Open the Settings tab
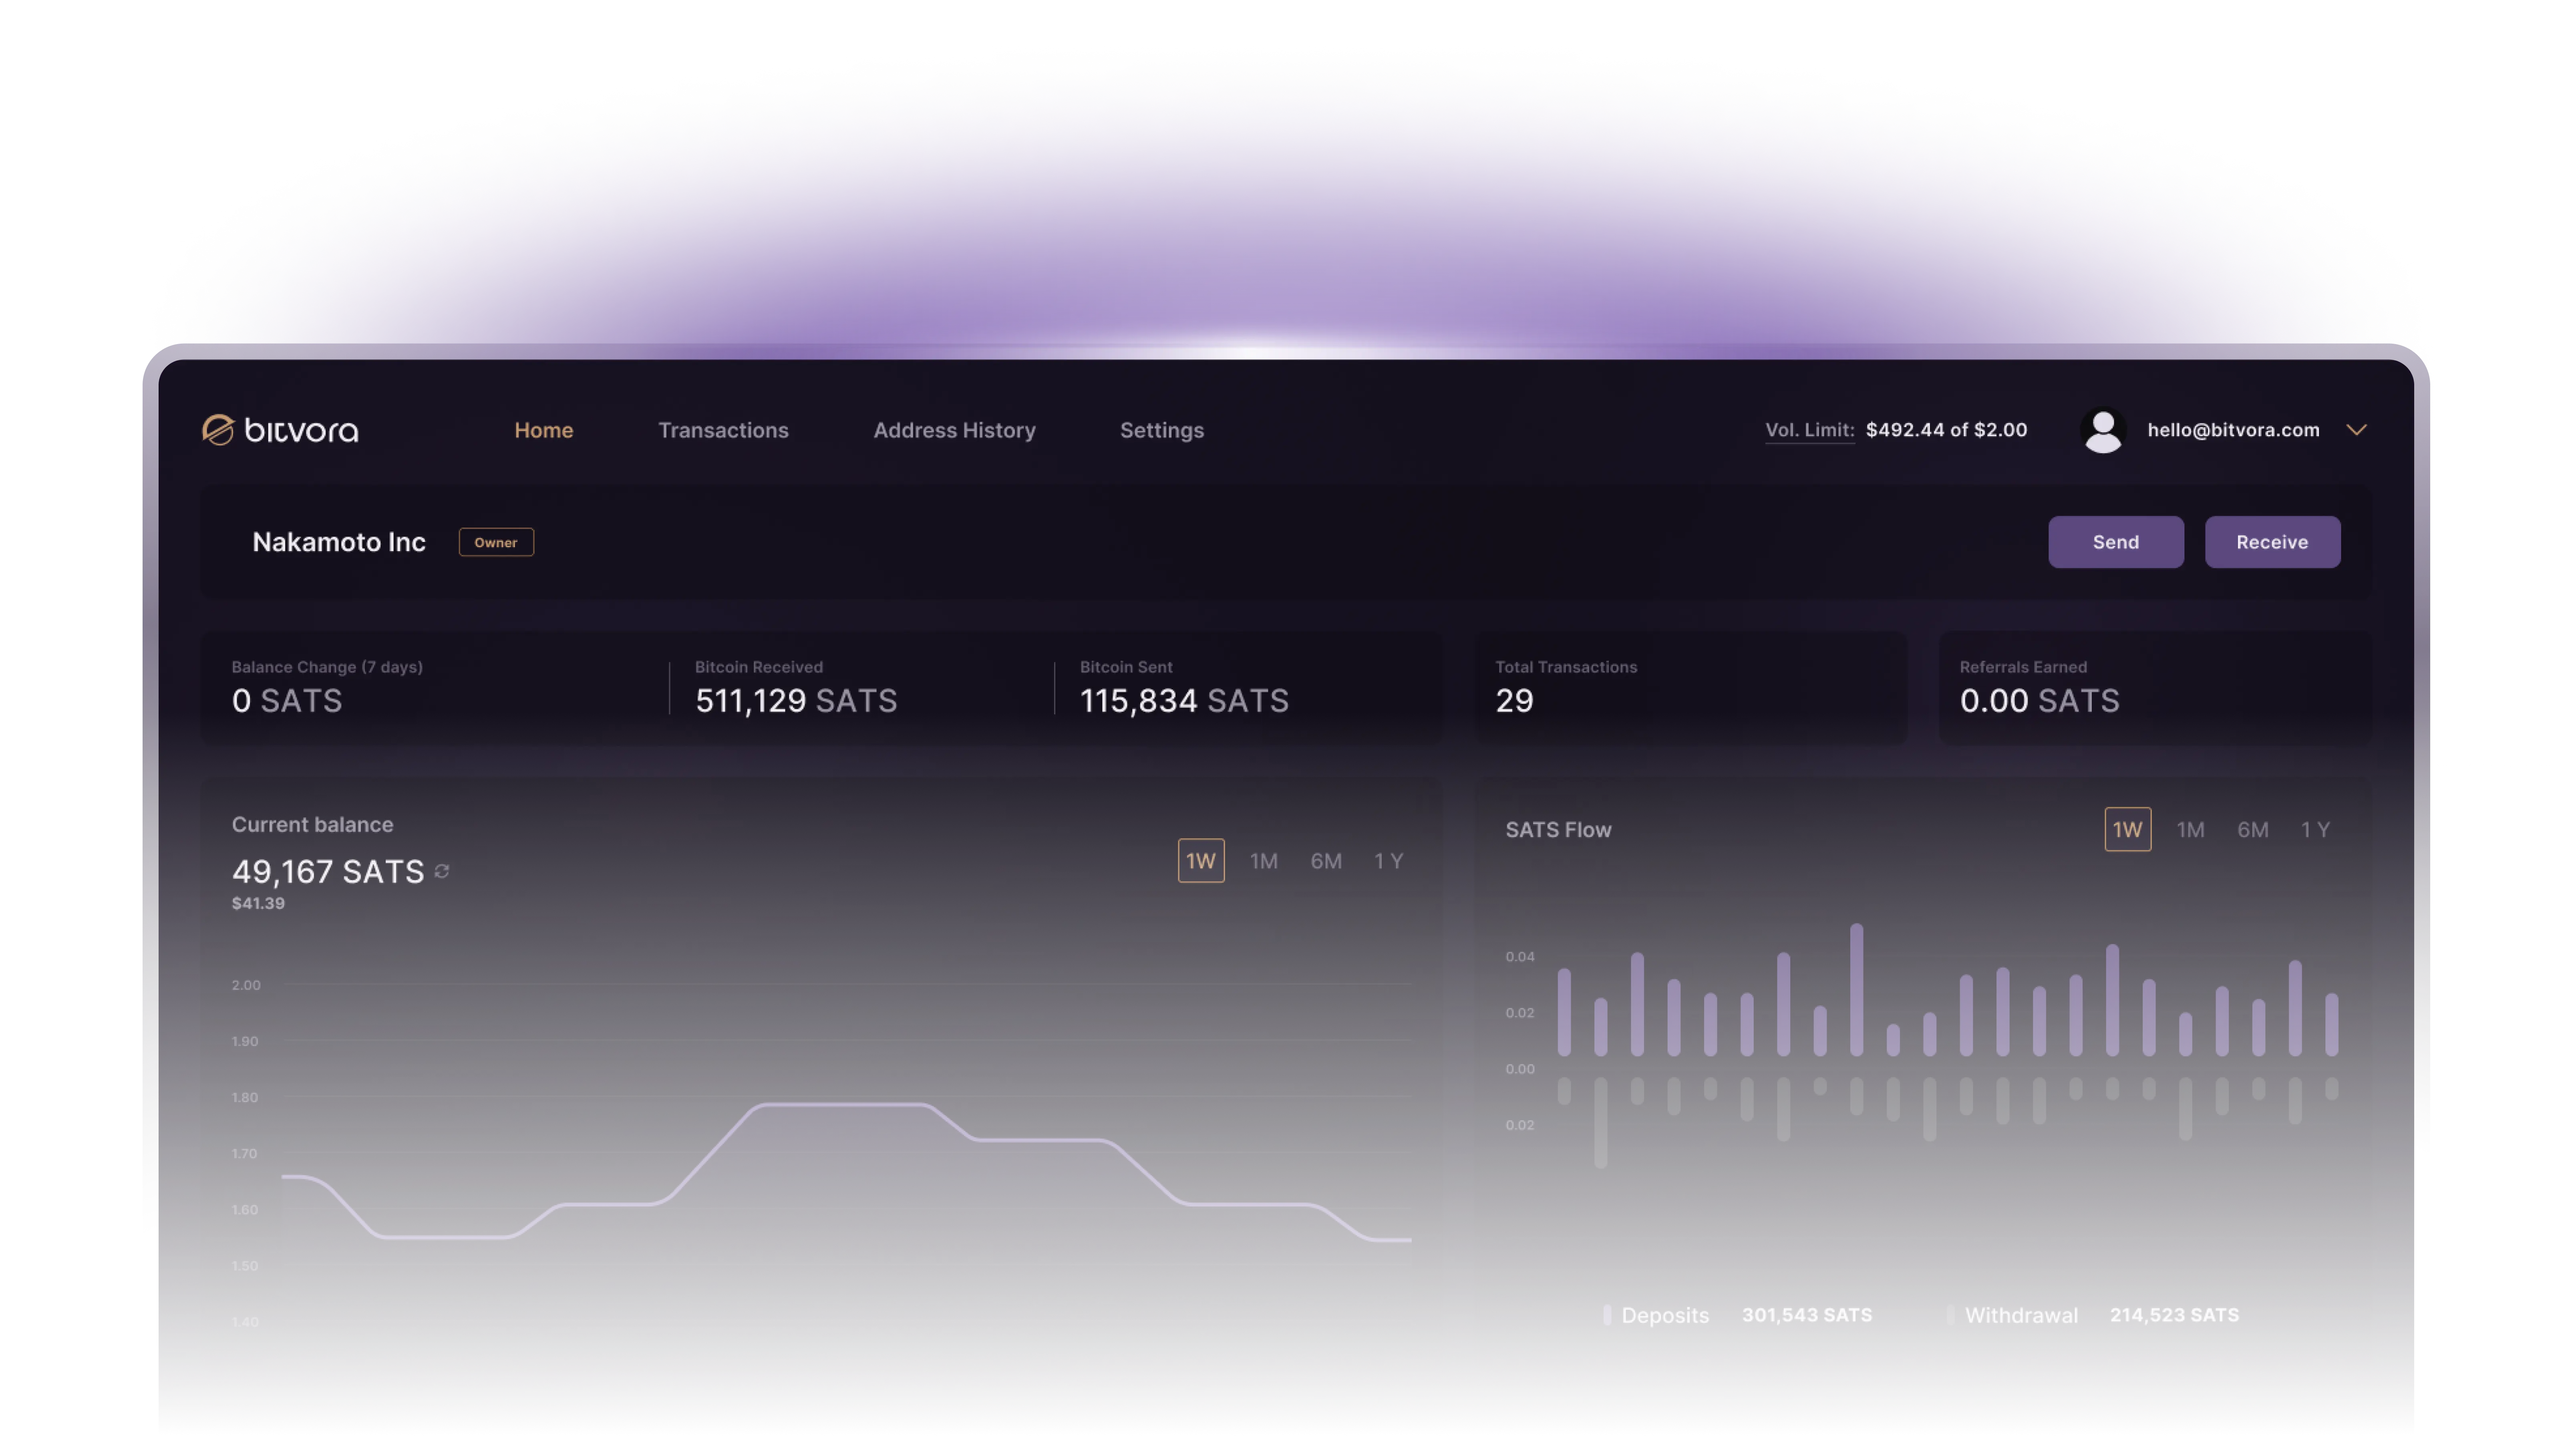The image size is (2576, 1436). [x=1162, y=430]
